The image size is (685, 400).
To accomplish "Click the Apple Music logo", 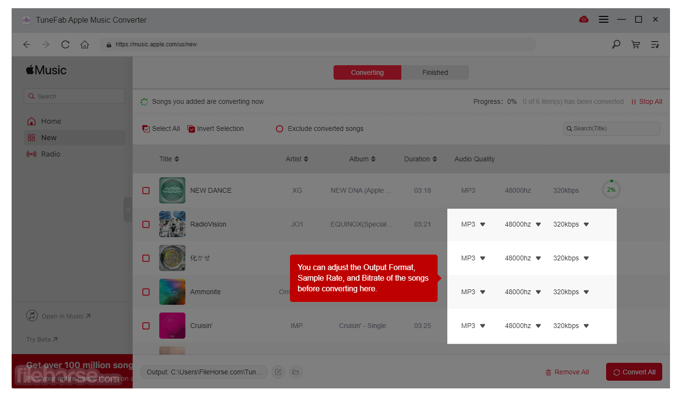I will tap(46, 71).
